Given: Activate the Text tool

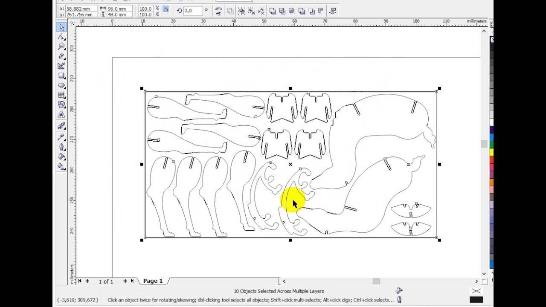Looking at the screenshot, I should 61,114.
